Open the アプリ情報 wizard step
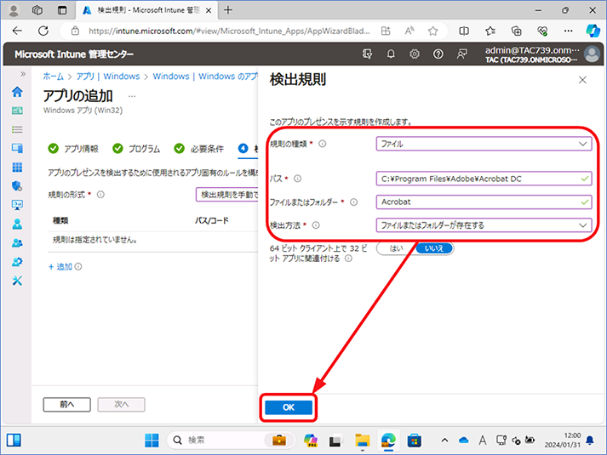Image resolution: width=607 pixels, height=455 pixels. click(x=73, y=149)
